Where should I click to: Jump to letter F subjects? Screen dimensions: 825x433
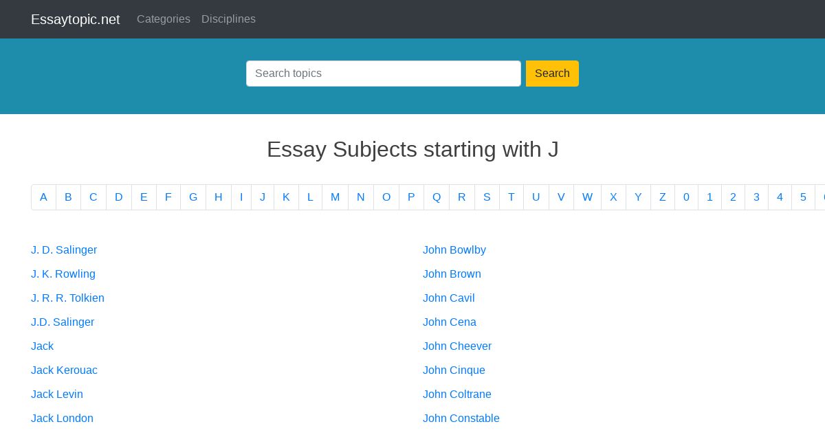tap(168, 197)
